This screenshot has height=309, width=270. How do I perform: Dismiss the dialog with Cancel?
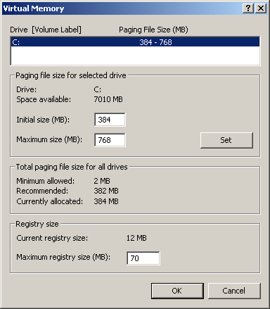pos(234,291)
